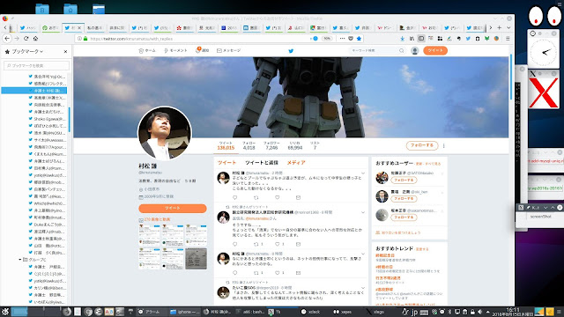Collapse the グループ folder in bookmarks tree
The height and width of the screenshot is (317, 564).
[x=20, y=260]
